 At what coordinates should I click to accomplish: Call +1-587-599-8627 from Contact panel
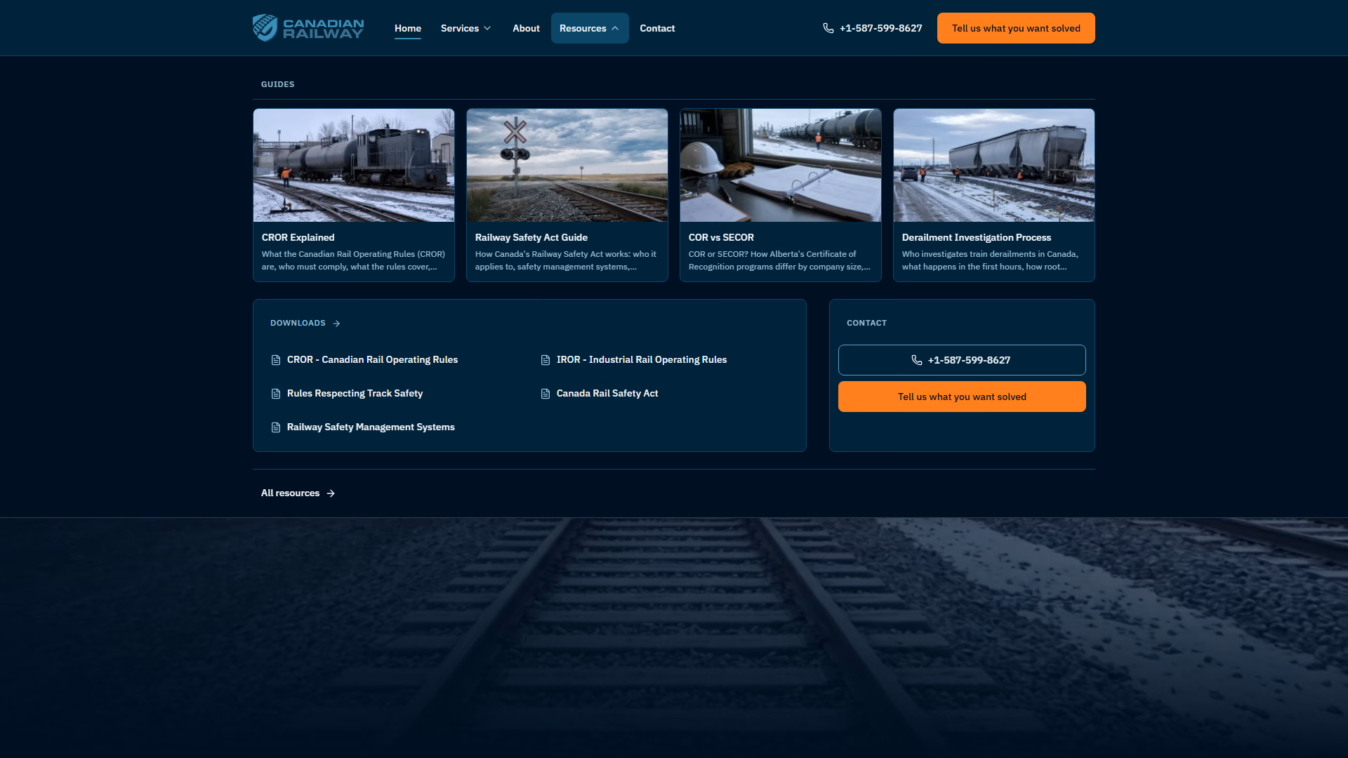(962, 360)
